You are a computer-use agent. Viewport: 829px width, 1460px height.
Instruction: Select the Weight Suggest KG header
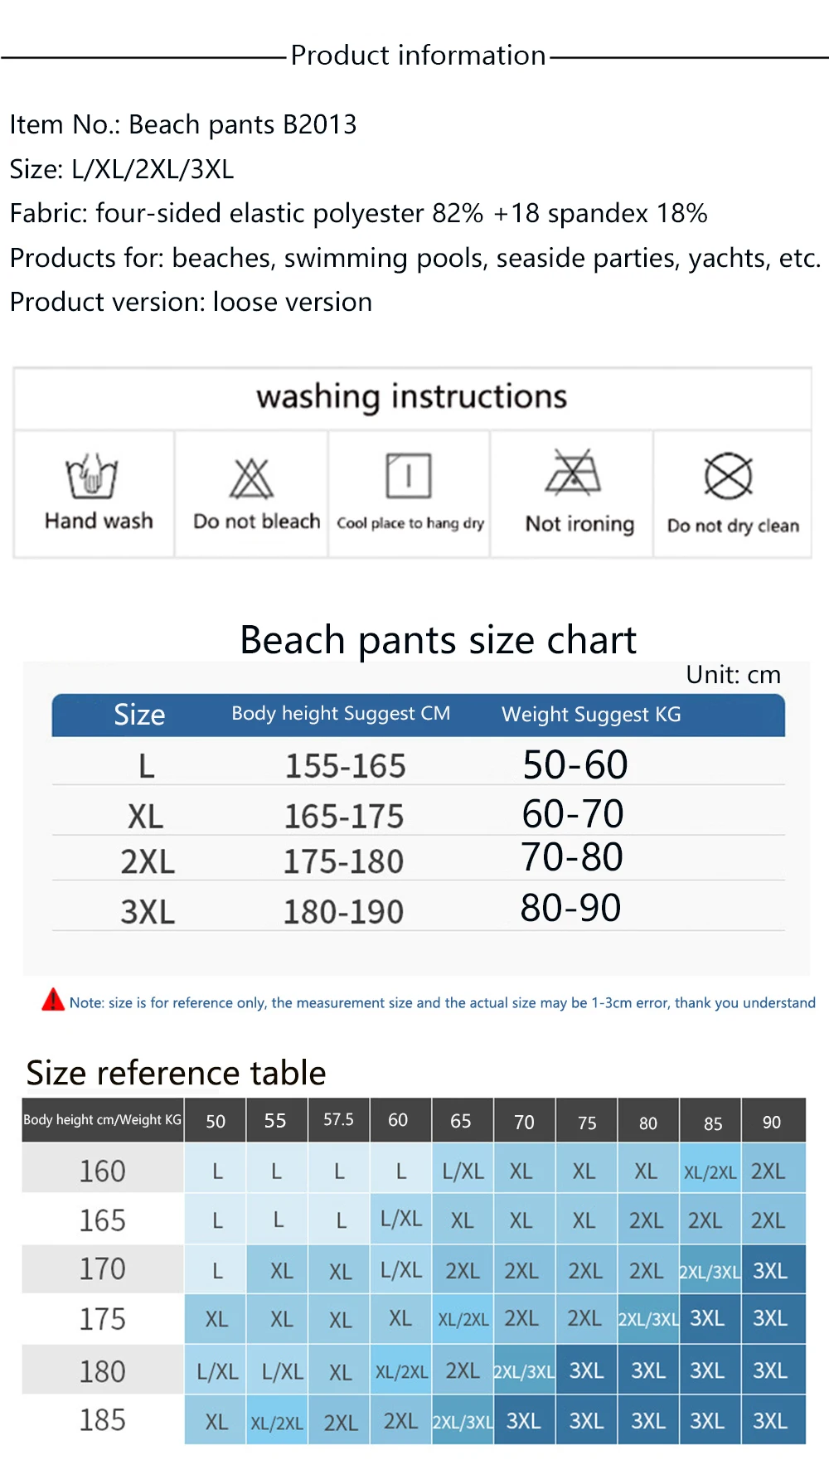coord(591,715)
